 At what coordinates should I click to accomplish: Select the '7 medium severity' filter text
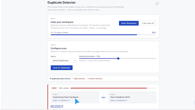coord(95,79)
